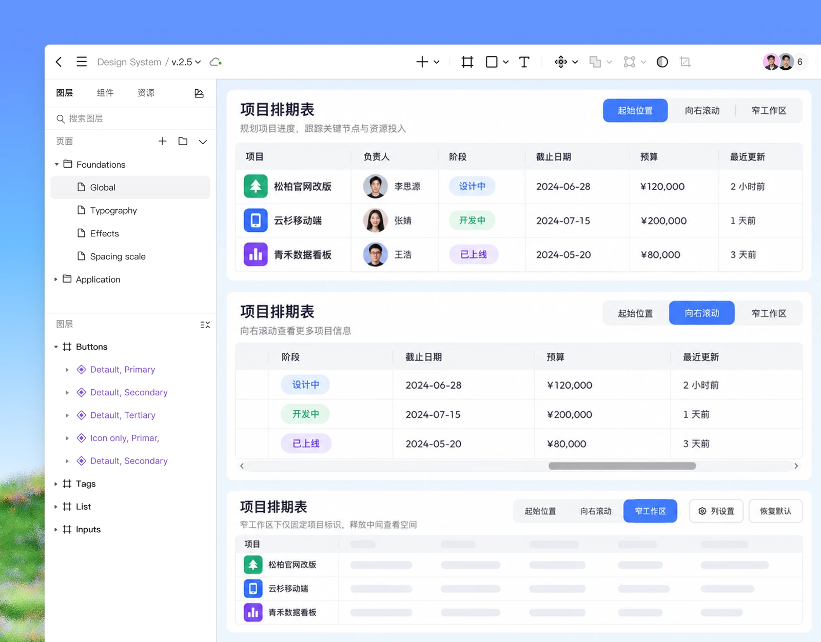Click 王浩 avatar

pyautogui.click(x=375, y=254)
